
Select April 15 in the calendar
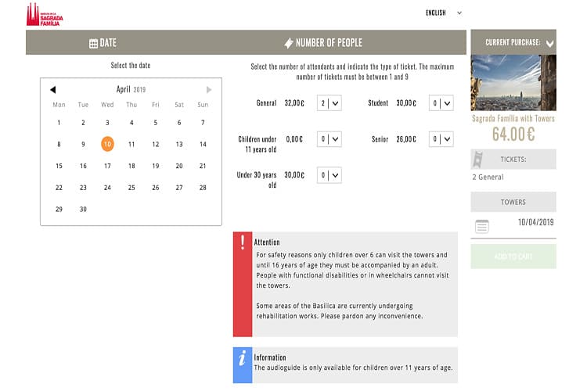pyautogui.click(x=59, y=166)
